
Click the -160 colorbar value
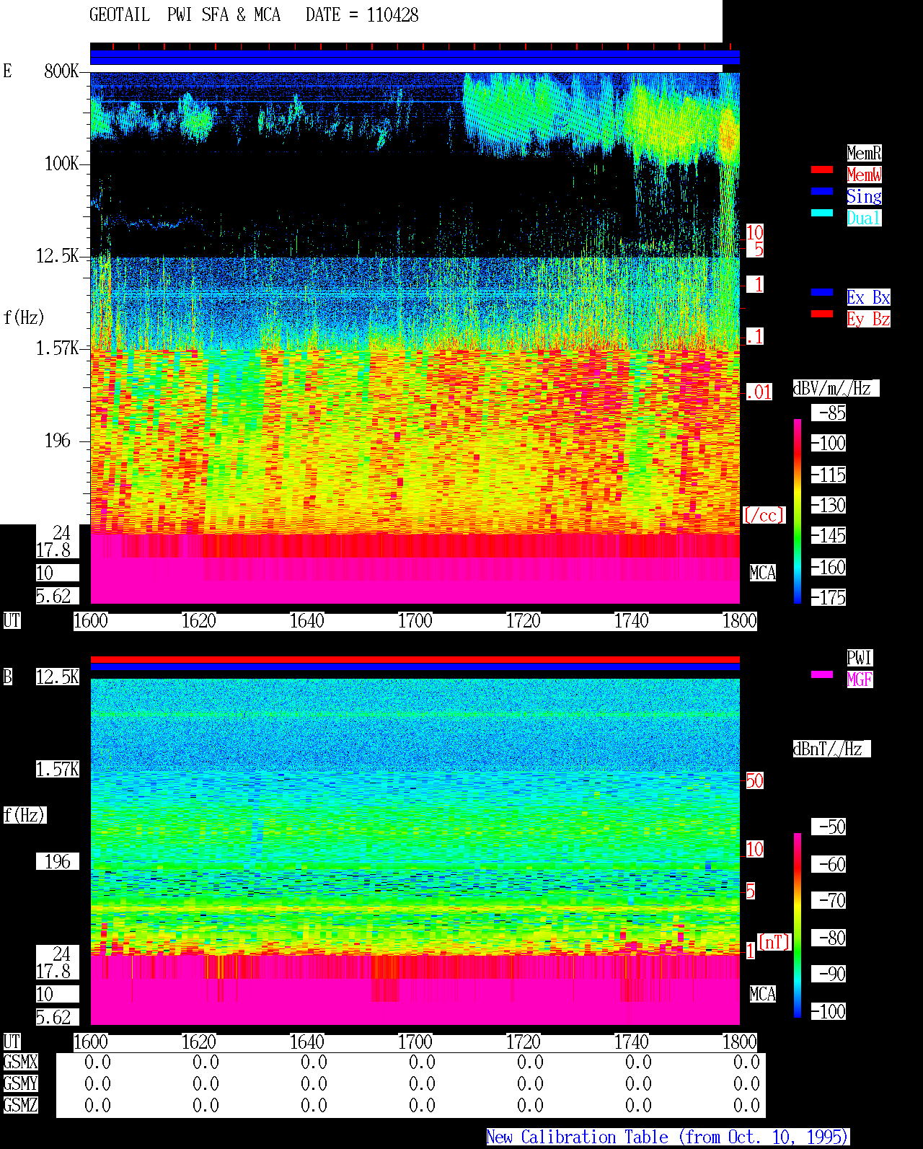tap(829, 567)
